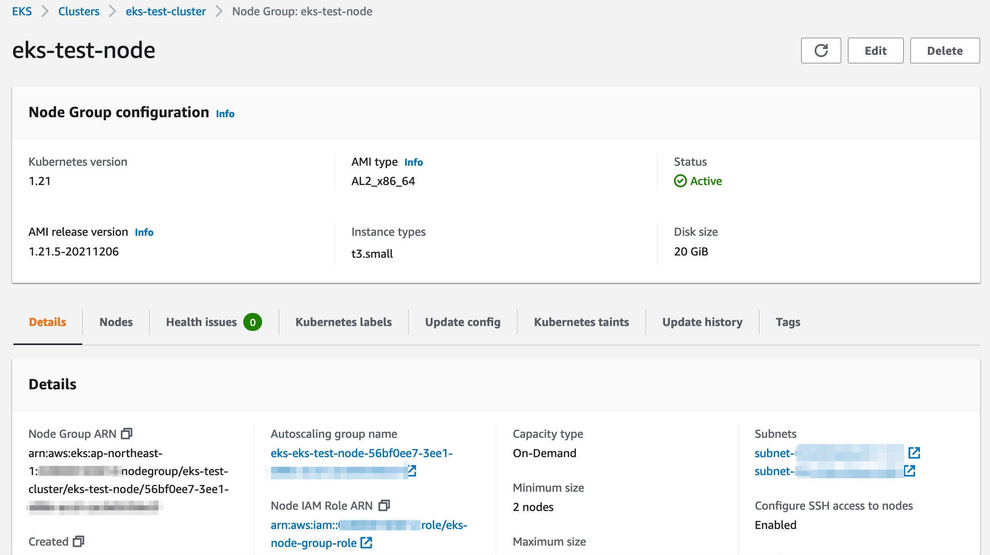Open eks-node-group-role external link icon
The image size is (990, 555).
pyautogui.click(x=366, y=543)
